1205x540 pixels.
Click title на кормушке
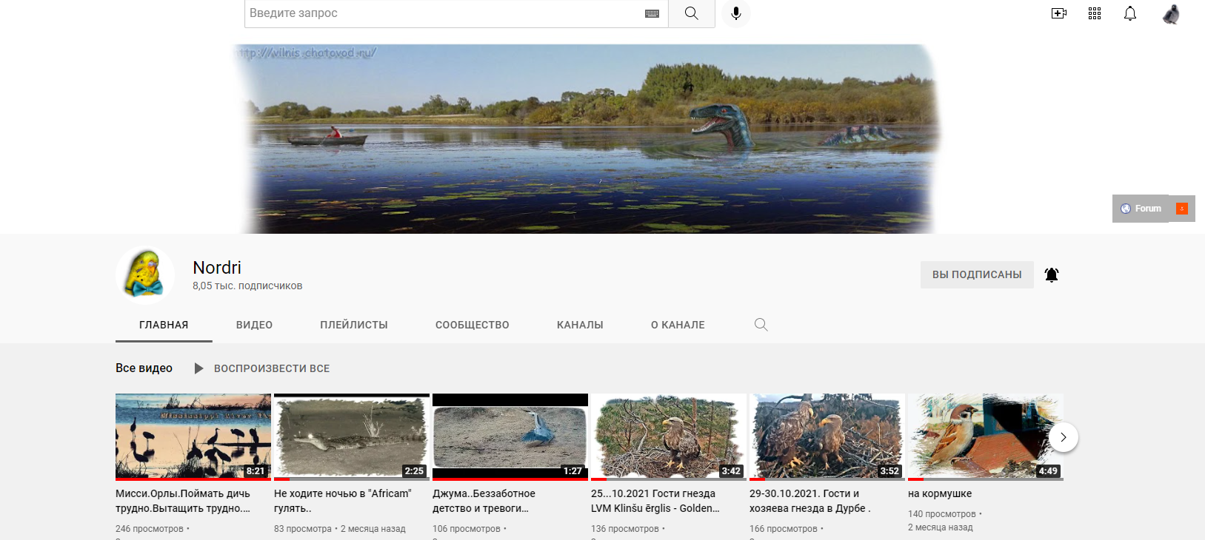click(940, 493)
